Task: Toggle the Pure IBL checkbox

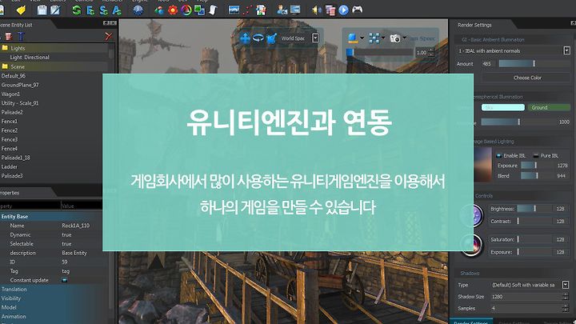Action: pyautogui.click(x=535, y=155)
